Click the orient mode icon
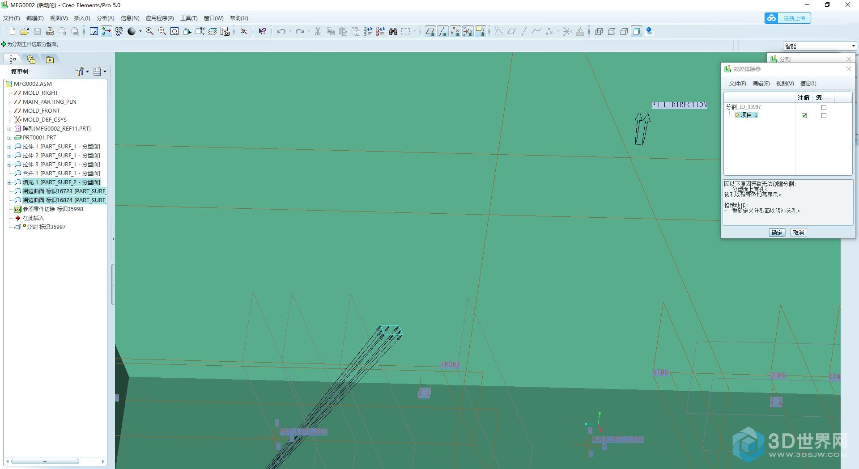Viewport: 859px width, 469px height. 119,31
